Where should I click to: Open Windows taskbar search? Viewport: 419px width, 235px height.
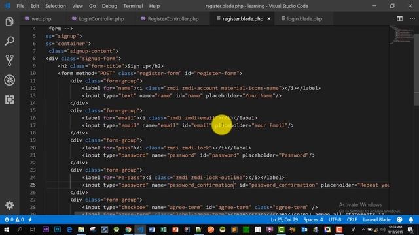pos(19,229)
